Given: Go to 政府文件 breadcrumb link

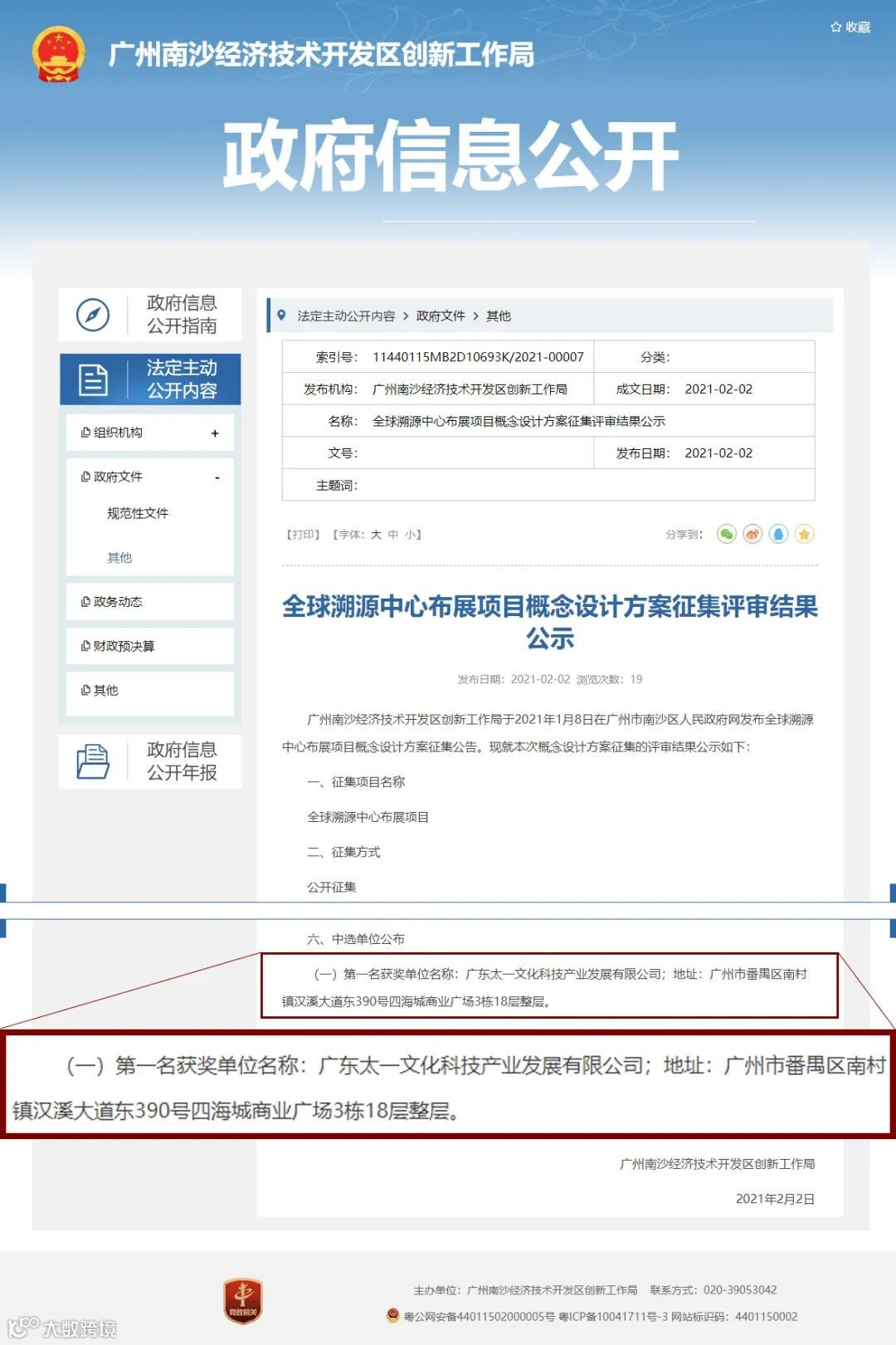Looking at the screenshot, I should [x=441, y=315].
